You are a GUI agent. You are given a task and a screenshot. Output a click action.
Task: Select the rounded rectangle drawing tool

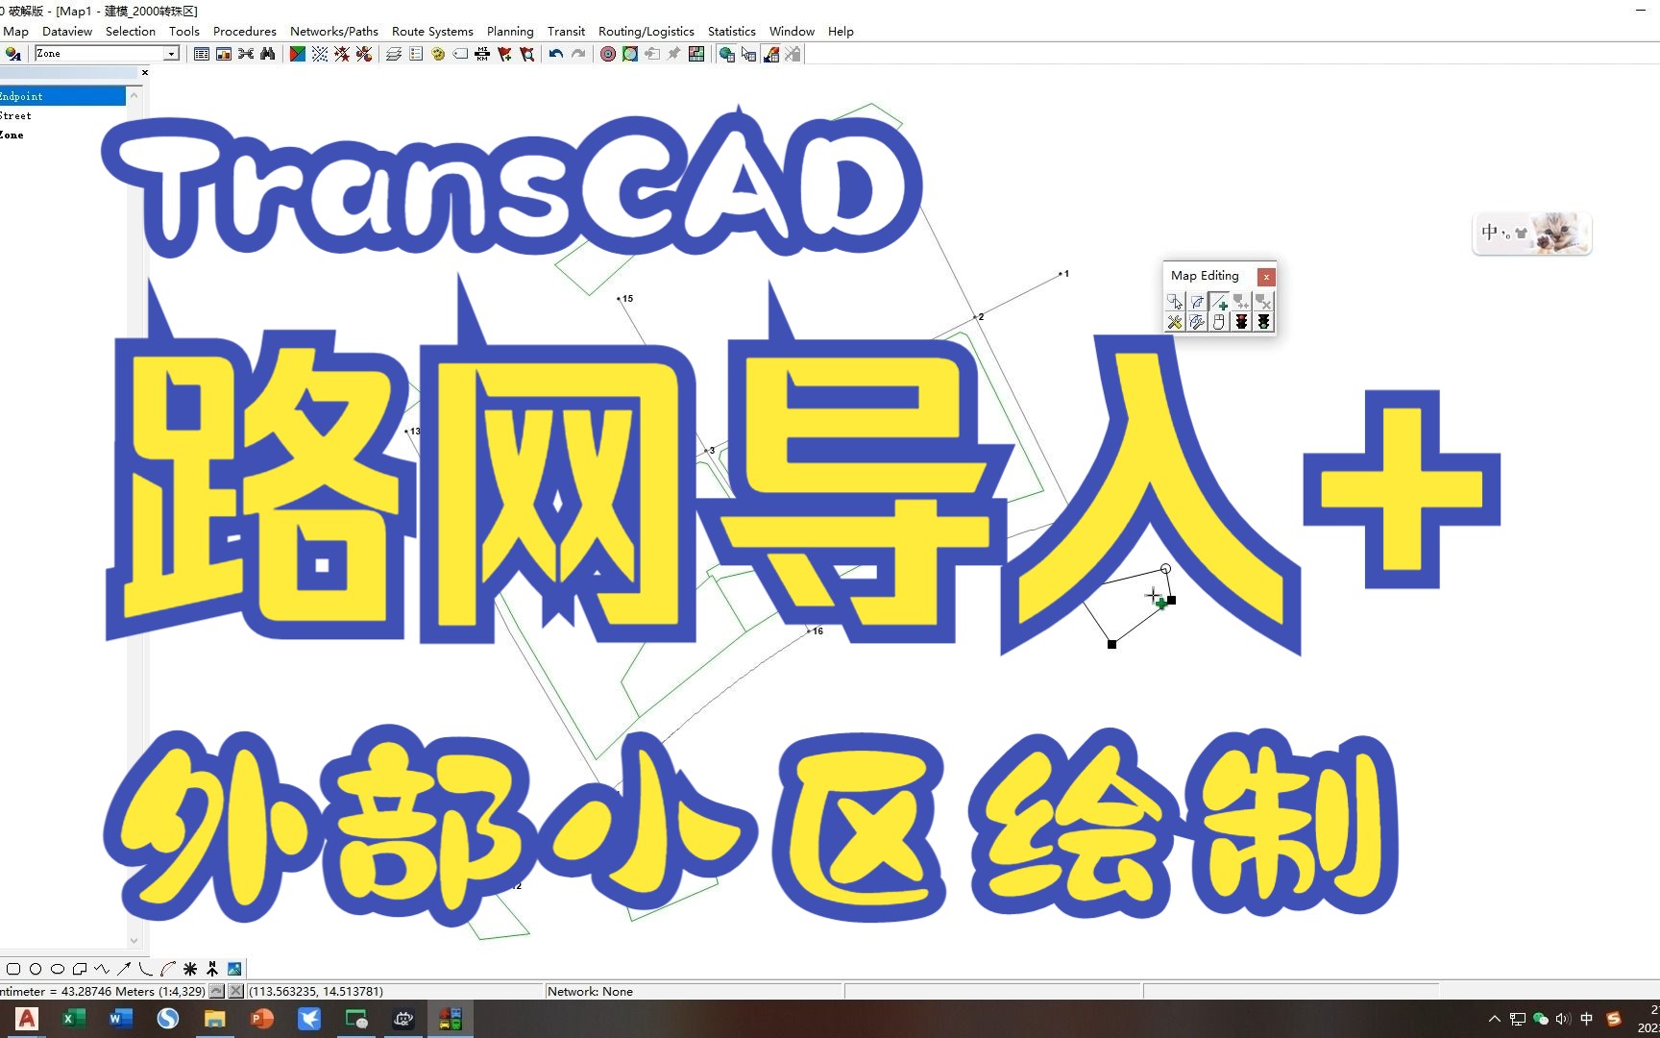(13, 969)
